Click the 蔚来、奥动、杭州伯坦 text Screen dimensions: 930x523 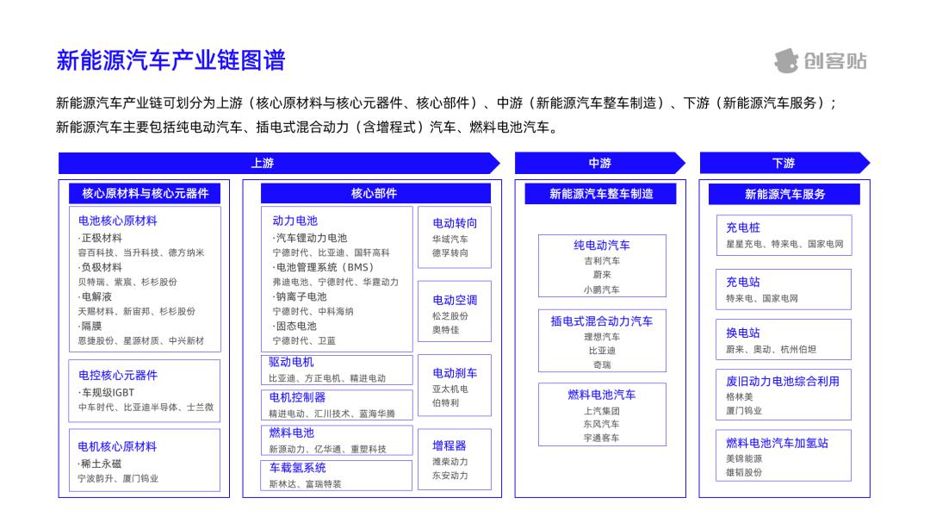click(771, 350)
